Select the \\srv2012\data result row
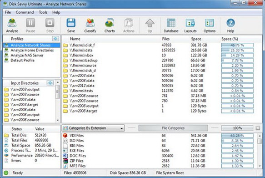 tap(162, 86)
